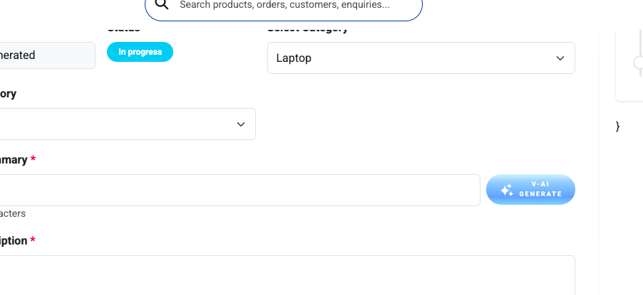Click the red asterisk next to summary label
This screenshot has height=295, width=643.
coord(34,159)
